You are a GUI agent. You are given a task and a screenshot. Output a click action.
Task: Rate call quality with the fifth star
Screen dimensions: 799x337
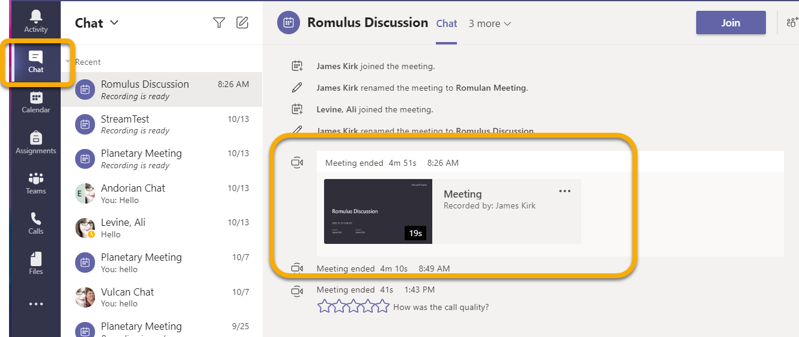pyautogui.click(x=382, y=306)
